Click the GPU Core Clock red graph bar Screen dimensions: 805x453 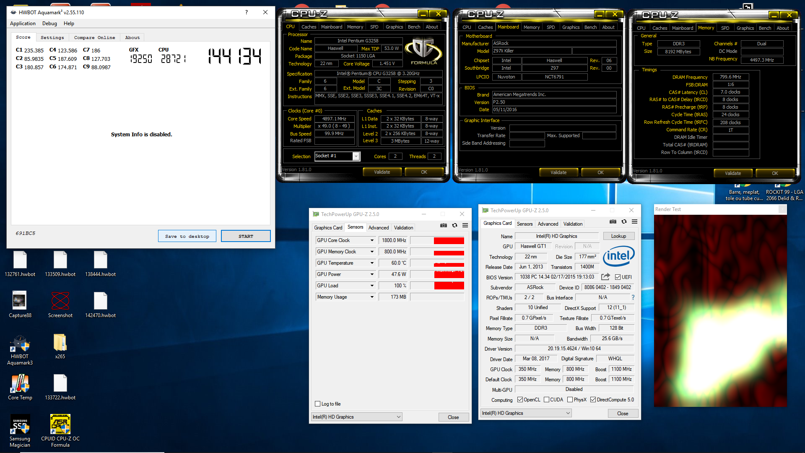(449, 240)
